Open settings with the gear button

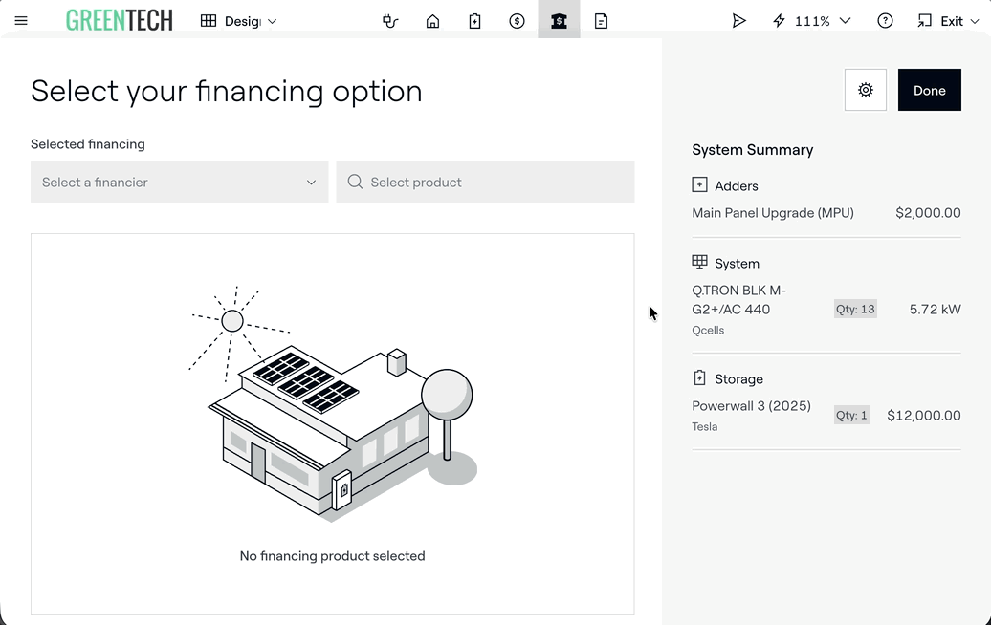(x=865, y=90)
